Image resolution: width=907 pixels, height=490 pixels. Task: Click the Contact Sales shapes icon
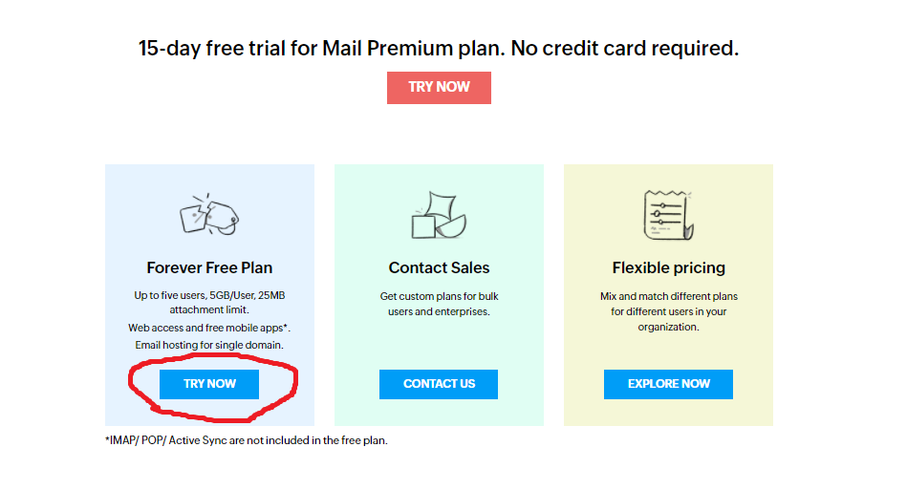click(x=439, y=215)
